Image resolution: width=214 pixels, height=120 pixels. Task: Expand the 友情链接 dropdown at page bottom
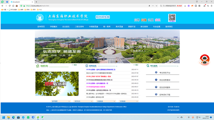click(x=129, y=101)
